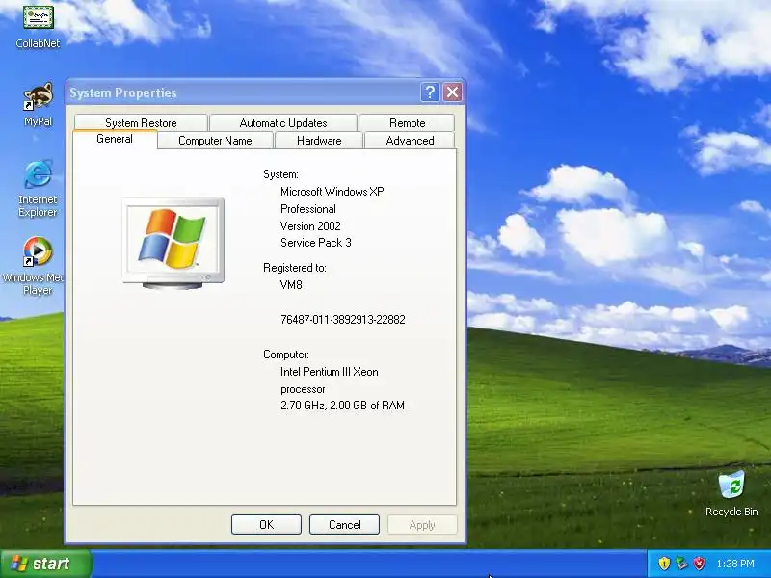Click the greyed-out Apply button

coord(422,524)
